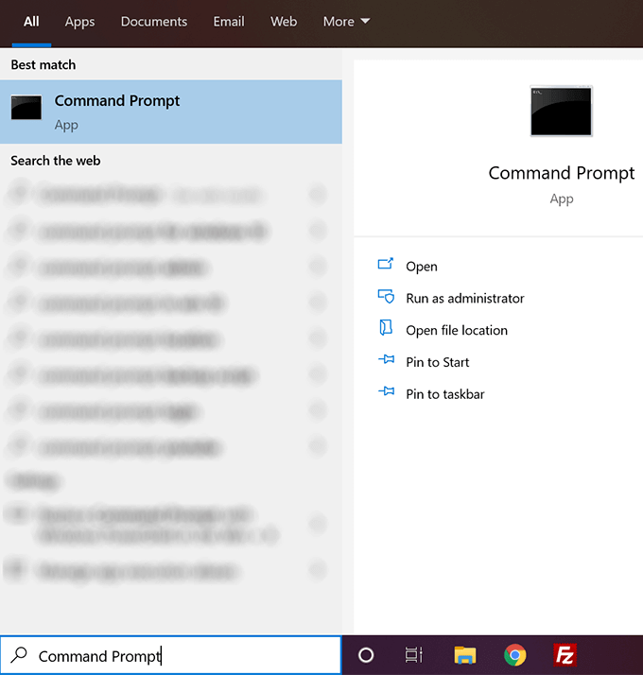The height and width of the screenshot is (675, 643).
Task: Launch FileZilla from the taskbar
Action: pyautogui.click(x=565, y=655)
